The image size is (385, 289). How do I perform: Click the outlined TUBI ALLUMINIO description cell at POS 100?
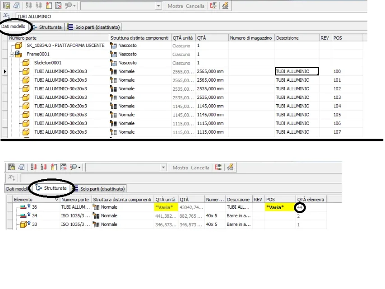pyautogui.click(x=297, y=71)
